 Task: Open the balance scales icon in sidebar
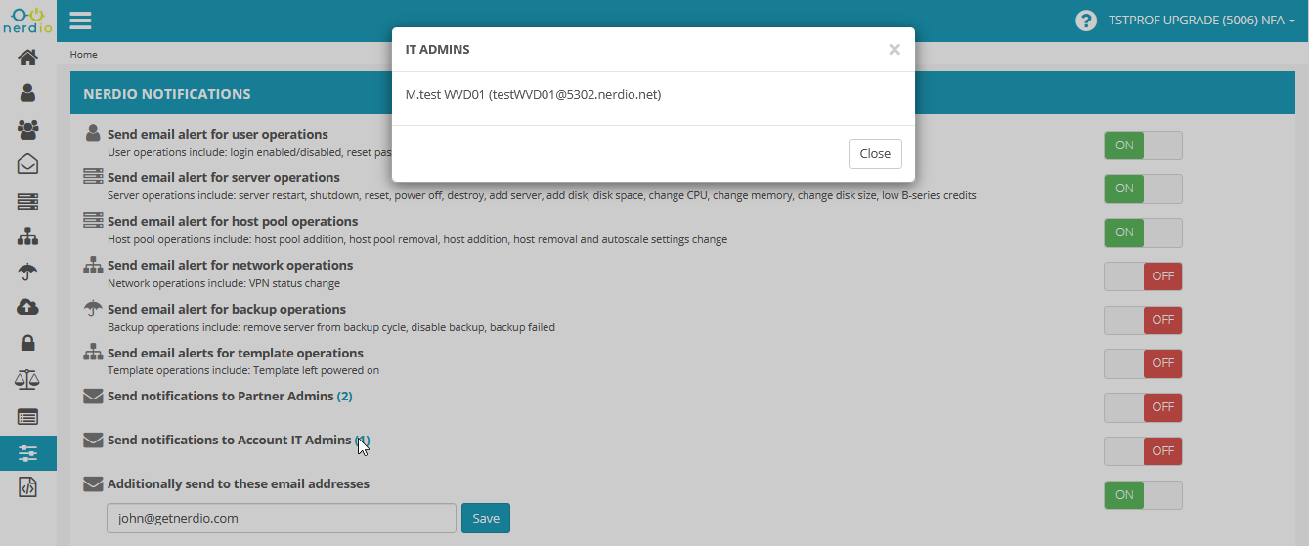pyautogui.click(x=27, y=379)
